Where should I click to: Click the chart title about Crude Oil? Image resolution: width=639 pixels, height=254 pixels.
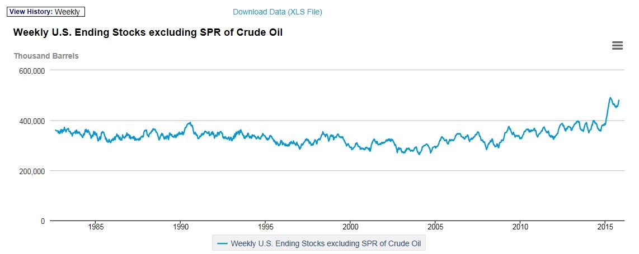[148, 33]
